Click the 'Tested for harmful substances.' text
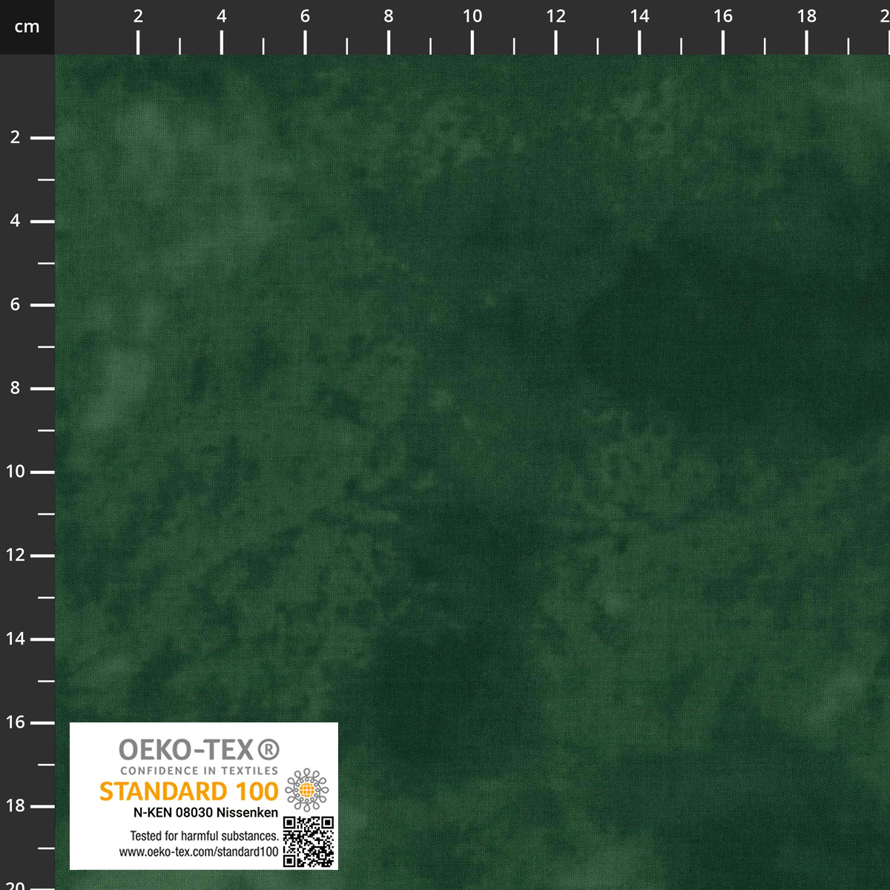 [x=204, y=836]
